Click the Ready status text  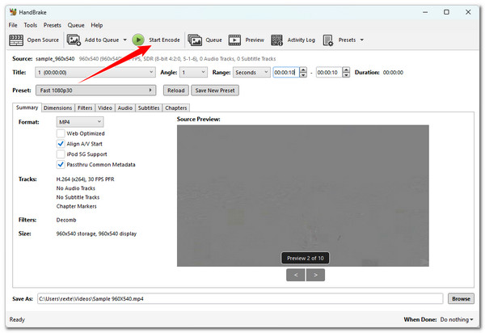point(17,319)
